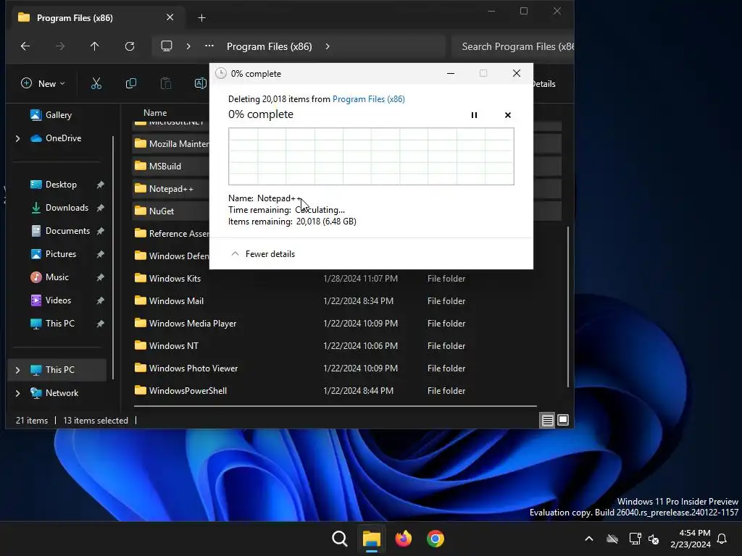
Task: Open the notification bell
Action: click(722, 539)
